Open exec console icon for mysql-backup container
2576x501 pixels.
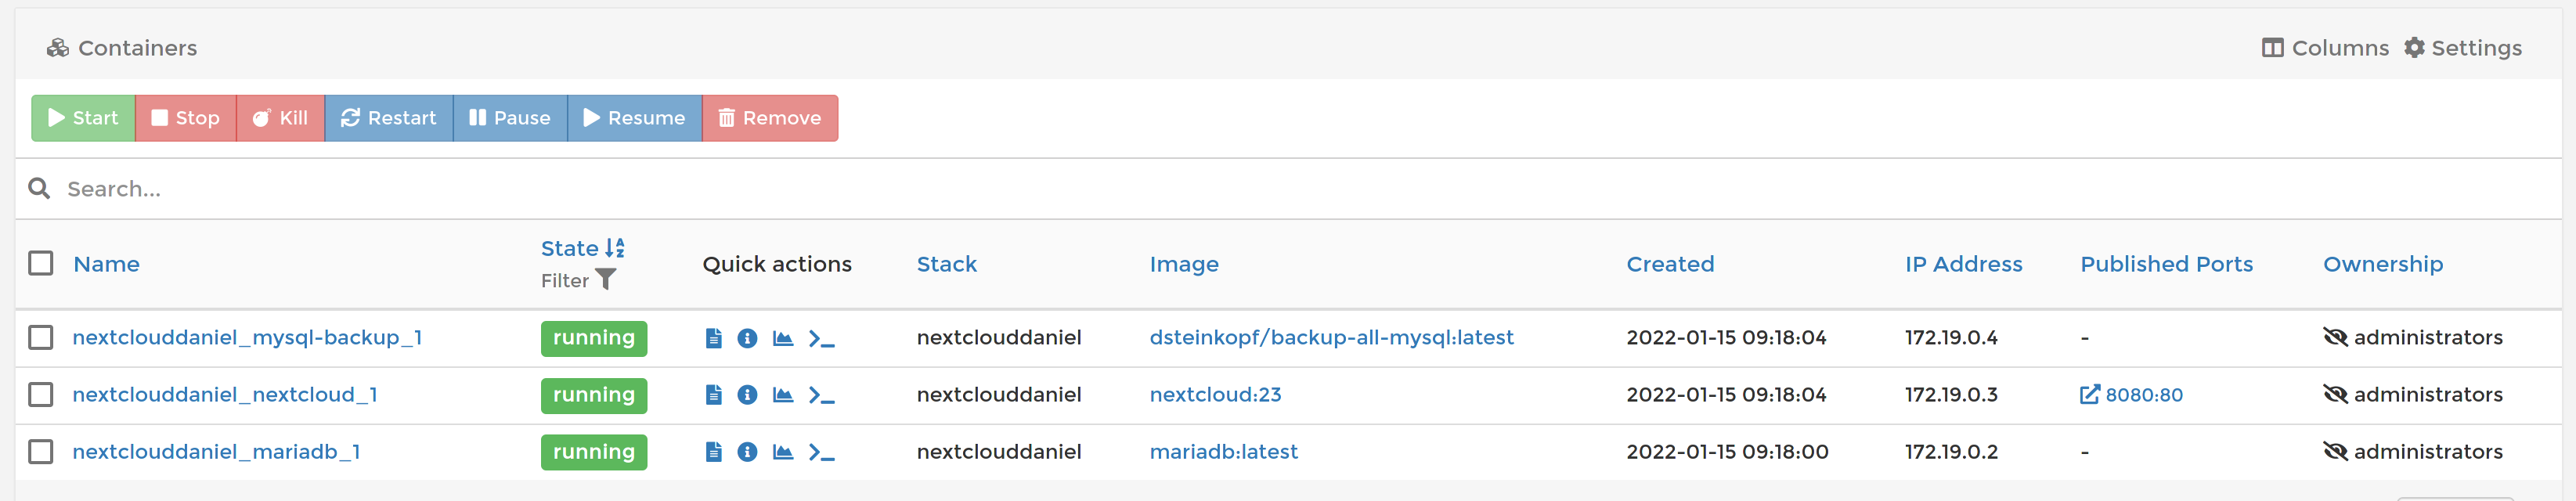tap(821, 338)
